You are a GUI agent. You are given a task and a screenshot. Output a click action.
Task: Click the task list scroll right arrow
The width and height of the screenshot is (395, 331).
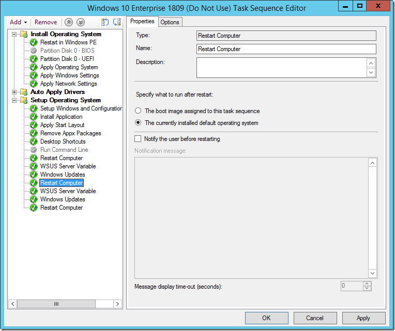coord(117,304)
